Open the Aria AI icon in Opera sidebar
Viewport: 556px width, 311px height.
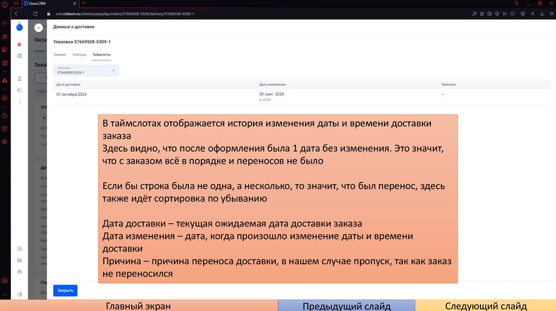(x=4, y=81)
